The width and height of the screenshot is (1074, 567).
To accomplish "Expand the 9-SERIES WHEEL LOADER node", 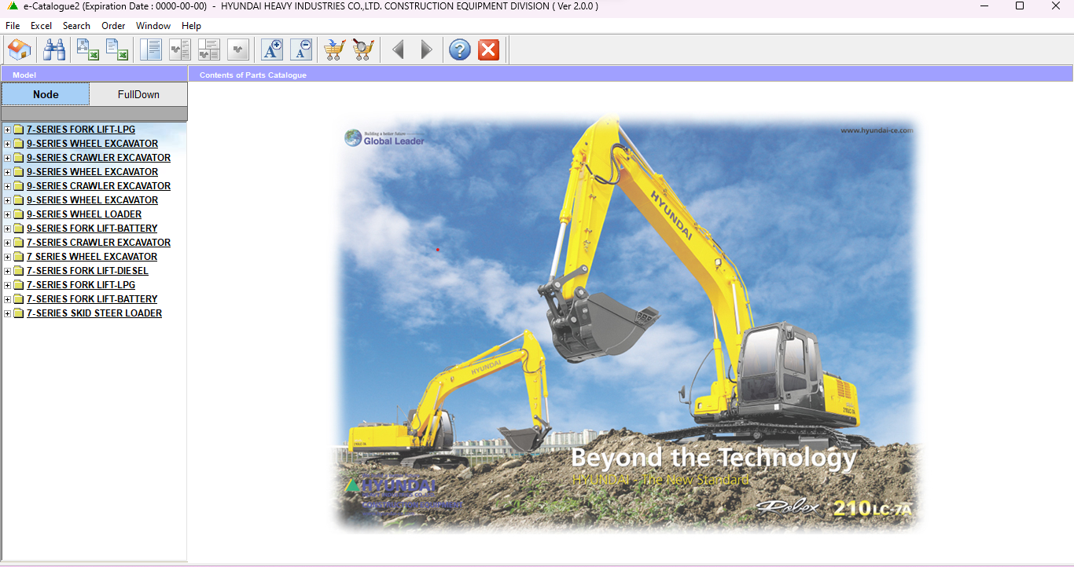I will [x=8, y=214].
